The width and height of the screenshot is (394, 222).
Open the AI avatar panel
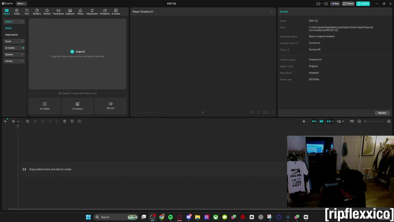click(x=116, y=12)
